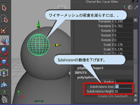Toggle the hyperbolic arrow icon
This screenshot has height=105, width=140.
coord(136,7)
